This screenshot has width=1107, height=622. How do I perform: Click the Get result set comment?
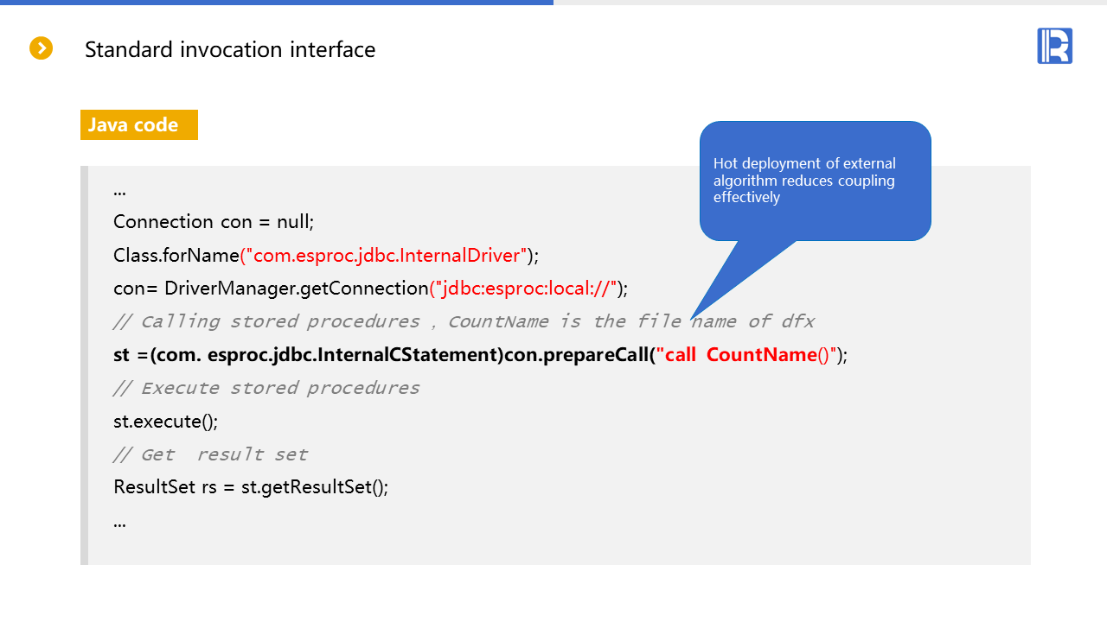pyautogui.click(x=210, y=455)
